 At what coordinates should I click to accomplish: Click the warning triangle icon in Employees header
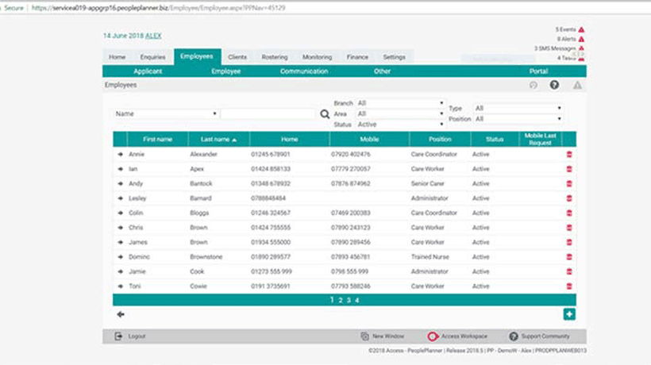pyautogui.click(x=577, y=86)
